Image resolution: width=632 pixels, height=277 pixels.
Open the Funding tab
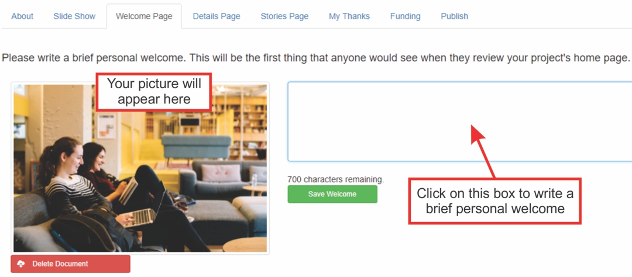[405, 16]
